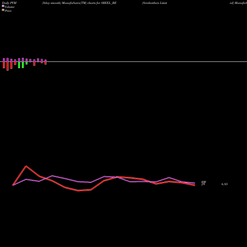Click the tallest red bar below the baseline
This screenshot has width=247, height=247.
click(7, 66)
